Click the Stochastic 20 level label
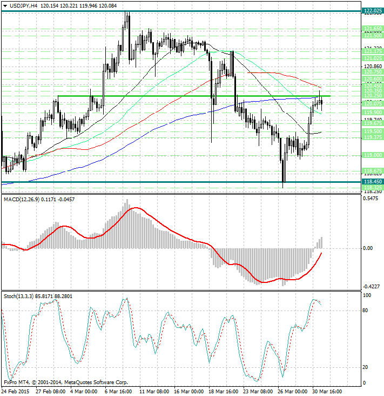The height and width of the screenshot is (396, 384). 365,367
